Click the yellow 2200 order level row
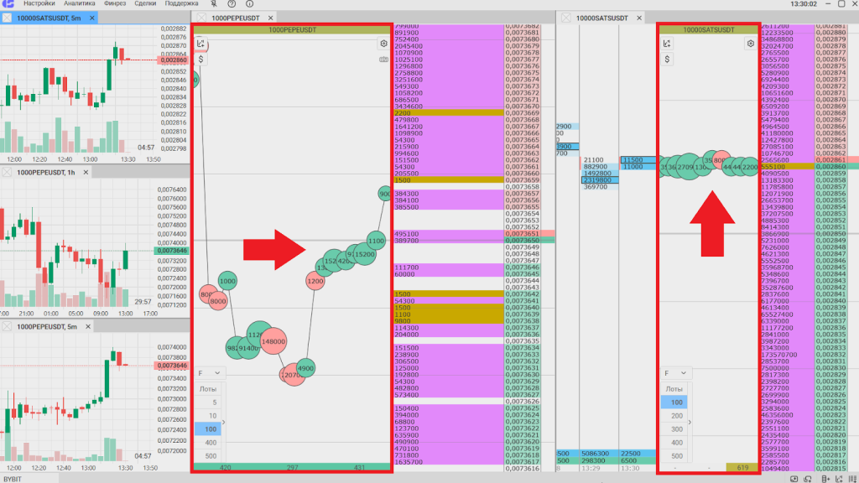Viewport: 859px width, 483px height. [448, 112]
